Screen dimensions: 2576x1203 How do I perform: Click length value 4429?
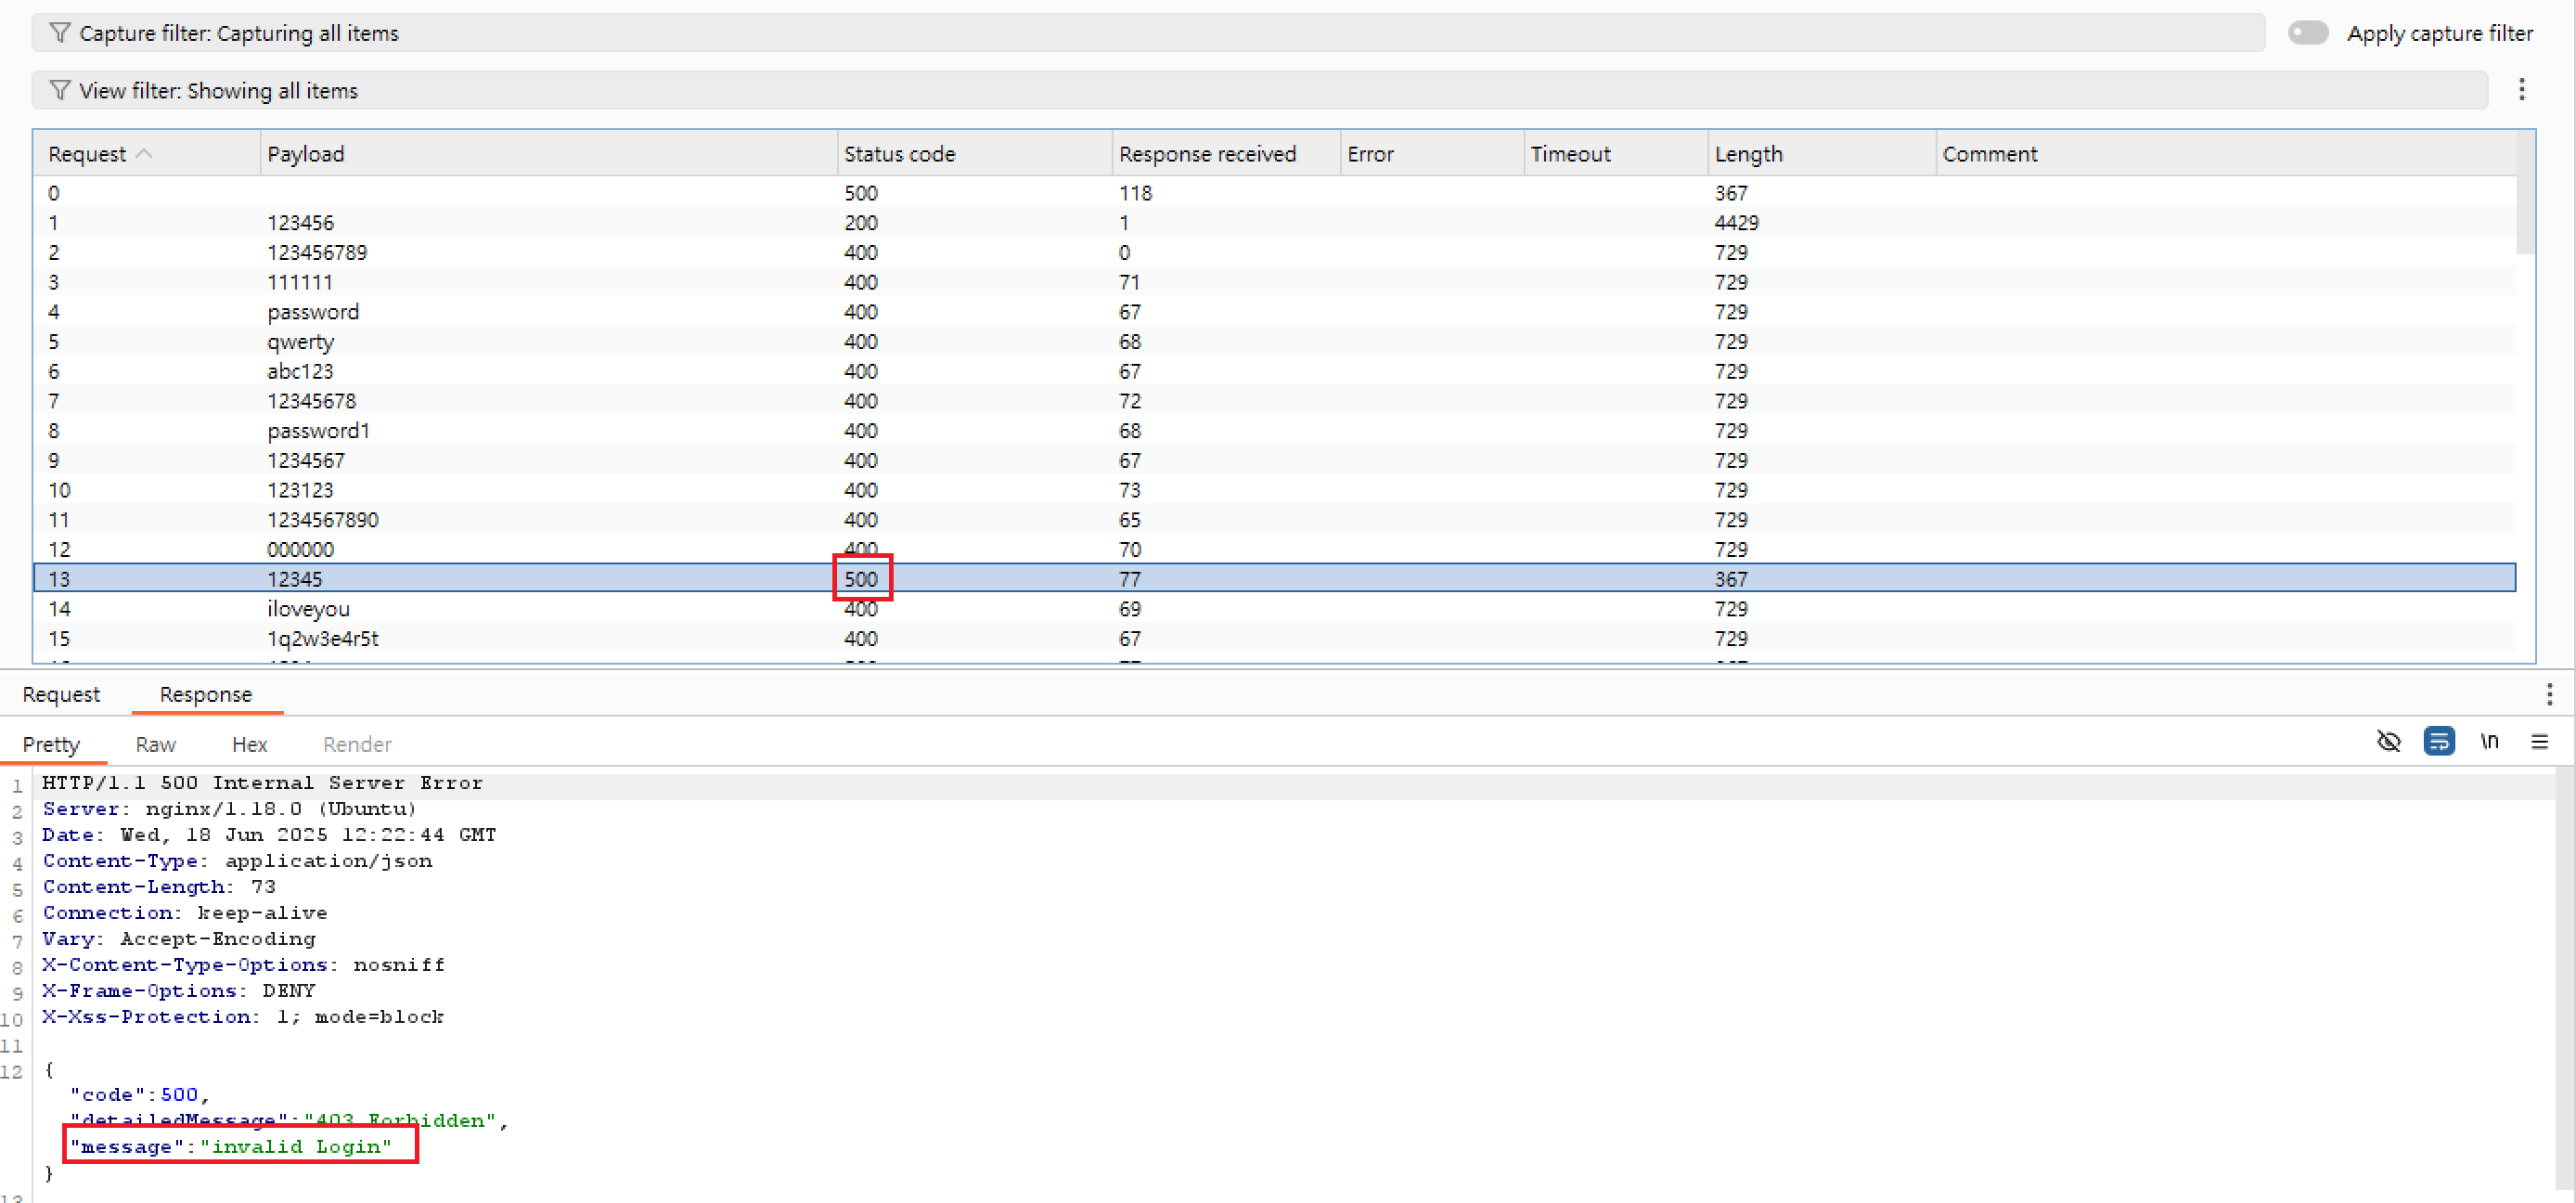point(1736,222)
